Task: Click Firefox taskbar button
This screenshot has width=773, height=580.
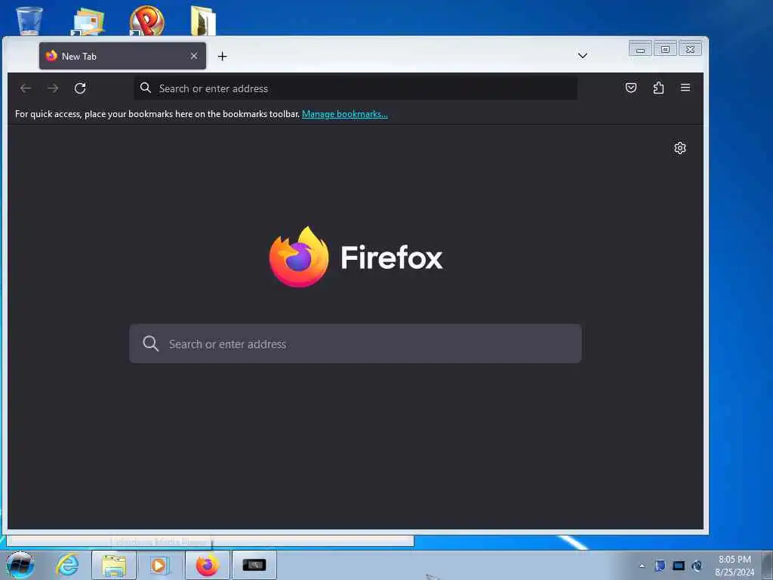Action: click(207, 565)
